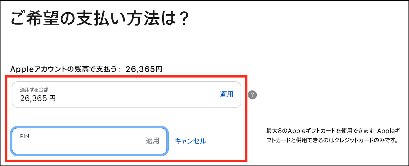Apply the 26,365 円 balance amount
Image resolution: width=409 pixels, height=166 pixels.
click(x=226, y=94)
